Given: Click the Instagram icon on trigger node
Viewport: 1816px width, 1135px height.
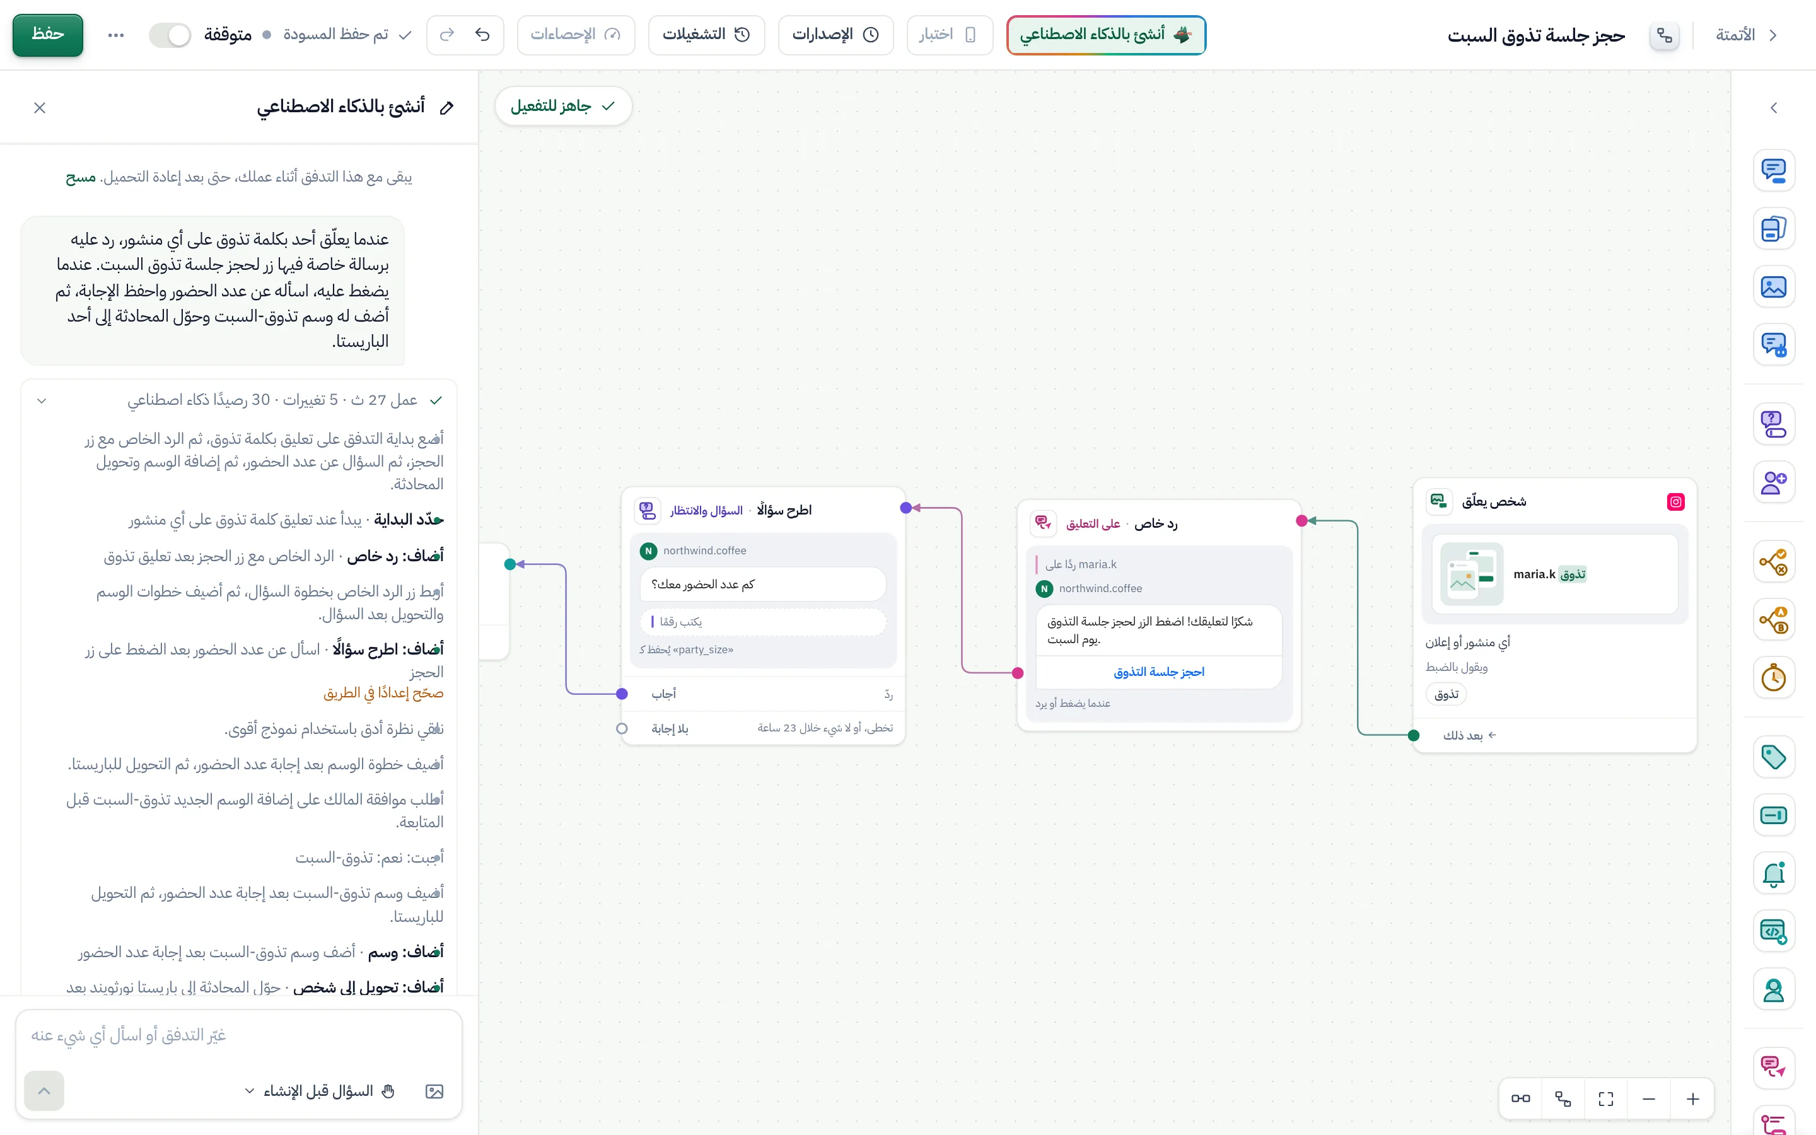Looking at the screenshot, I should 1675,502.
